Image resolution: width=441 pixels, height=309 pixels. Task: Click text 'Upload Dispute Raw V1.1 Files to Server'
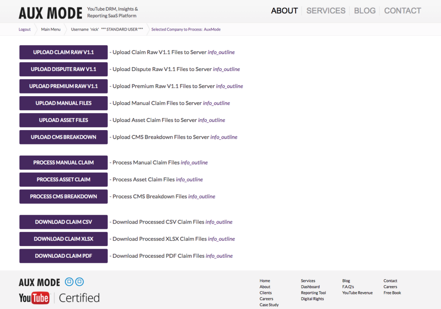coord(162,69)
